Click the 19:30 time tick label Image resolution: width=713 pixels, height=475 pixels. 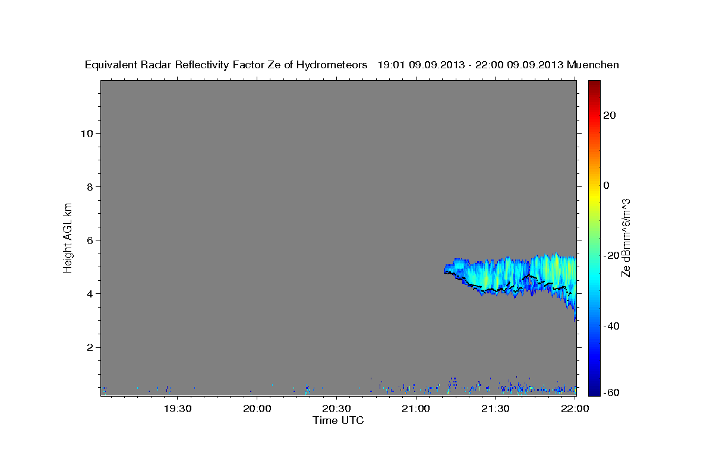pos(178,408)
